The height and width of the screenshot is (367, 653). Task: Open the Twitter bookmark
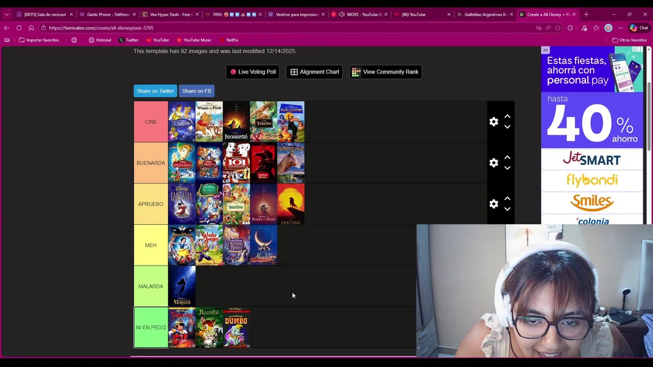coord(129,40)
